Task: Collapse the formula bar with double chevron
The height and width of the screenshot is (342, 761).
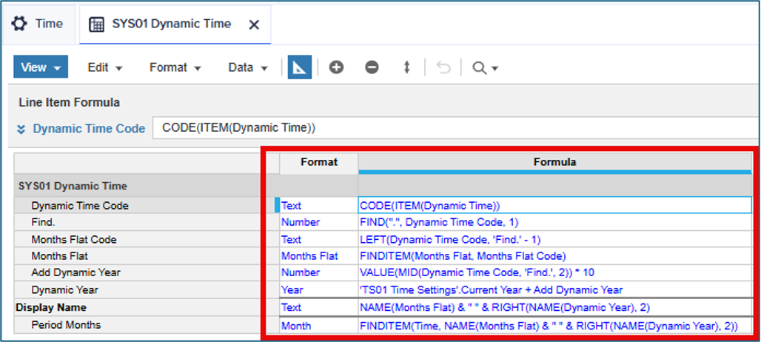Action: [21, 129]
